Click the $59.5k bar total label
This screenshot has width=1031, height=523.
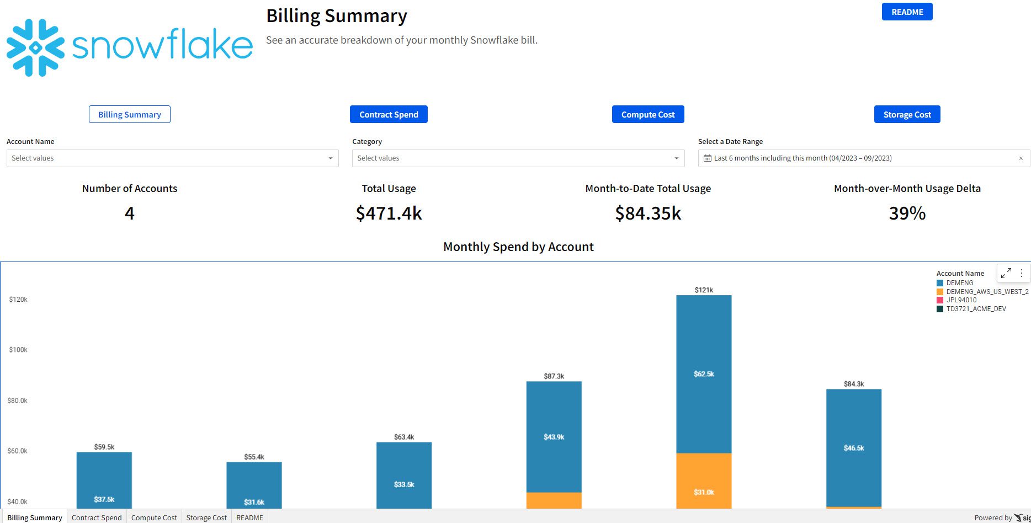point(104,447)
